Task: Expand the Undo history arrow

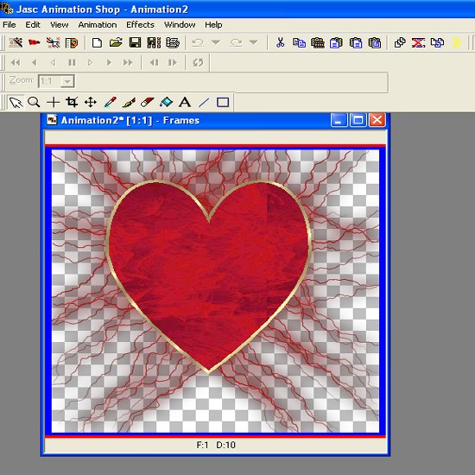Action: [x=216, y=42]
